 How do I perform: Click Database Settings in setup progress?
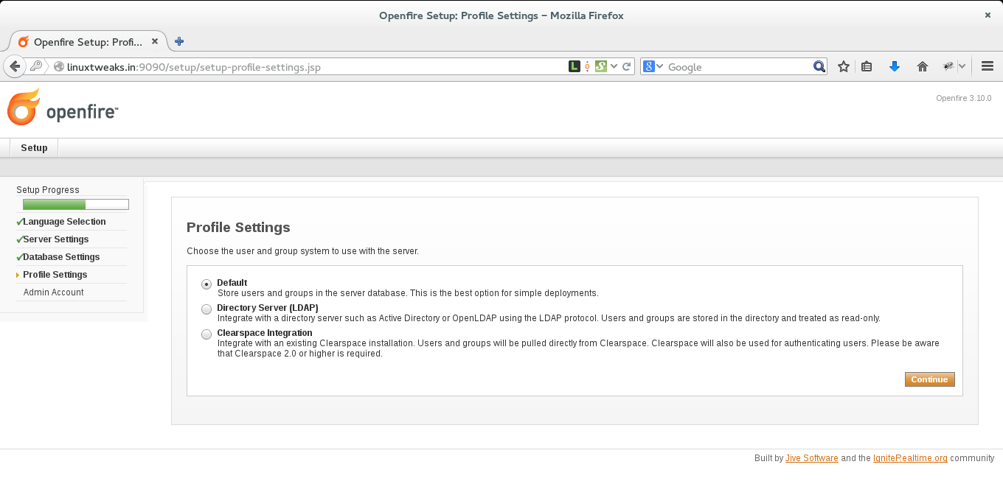pos(61,257)
